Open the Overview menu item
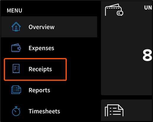 tap(41, 27)
